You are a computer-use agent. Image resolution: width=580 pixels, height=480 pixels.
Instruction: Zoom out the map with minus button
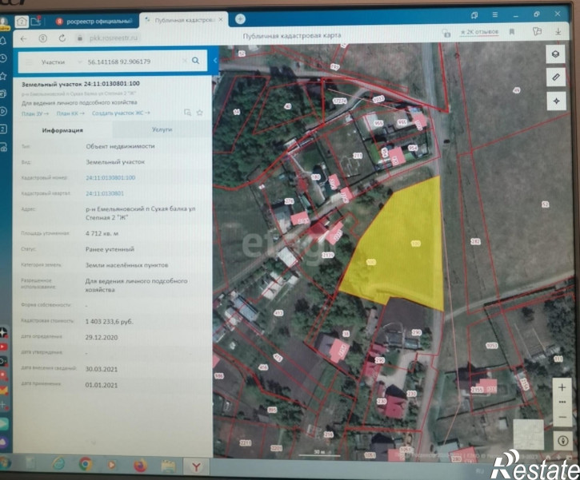(562, 417)
